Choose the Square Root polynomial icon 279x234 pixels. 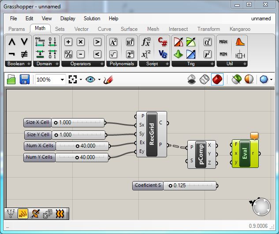(113, 54)
